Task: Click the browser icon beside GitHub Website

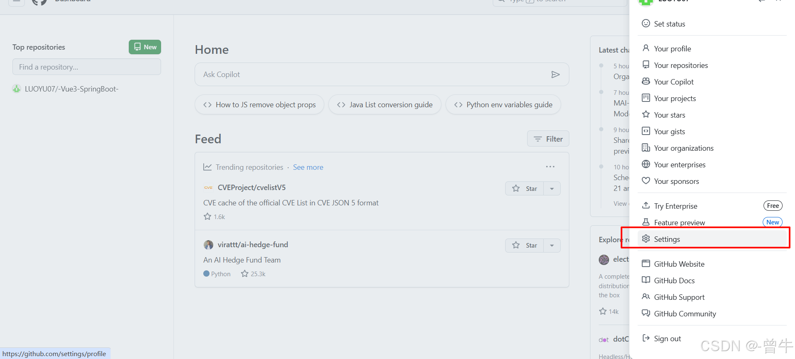Action: pos(646,263)
